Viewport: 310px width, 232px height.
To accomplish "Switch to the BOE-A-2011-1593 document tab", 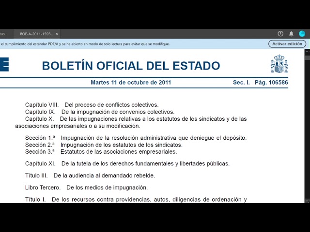I will 37,34.
